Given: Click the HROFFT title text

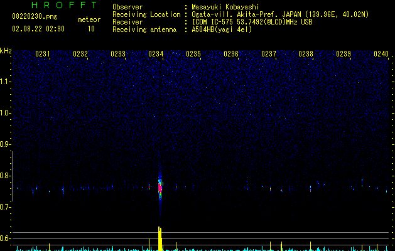Looking at the screenshot, I should click(64, 5).
